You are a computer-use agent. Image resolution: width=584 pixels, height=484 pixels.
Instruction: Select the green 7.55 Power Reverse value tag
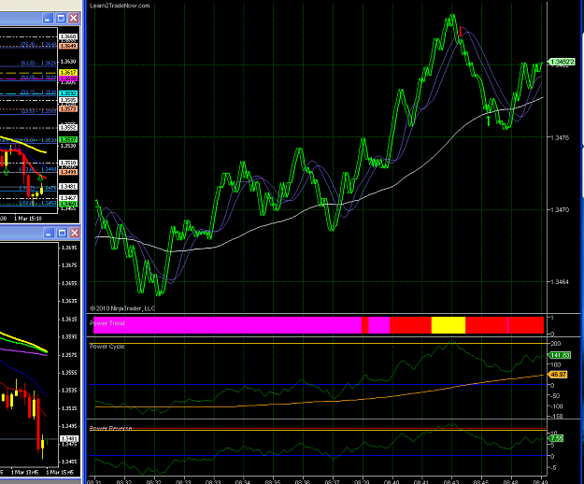click(556, 438)
